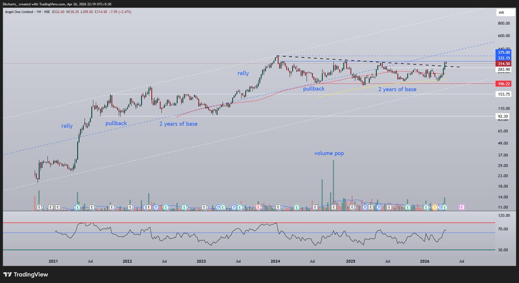Click the pink earnings marker at the far right of the timeline
The height and width of the screenshot is (283, 519).
pyautogui.click(x=461, y=207)
